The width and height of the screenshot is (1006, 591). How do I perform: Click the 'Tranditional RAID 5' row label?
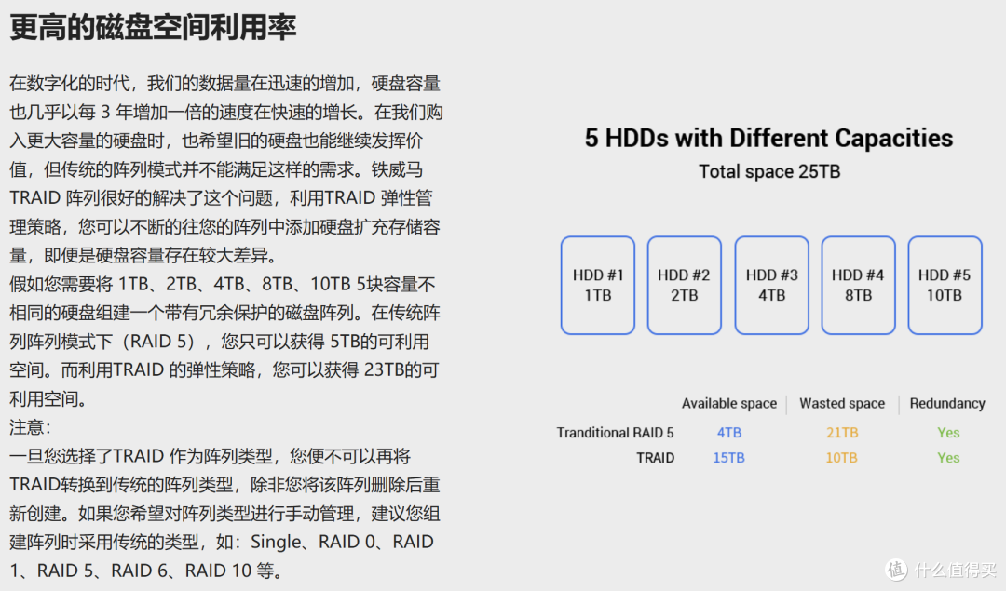coord(615,433)
